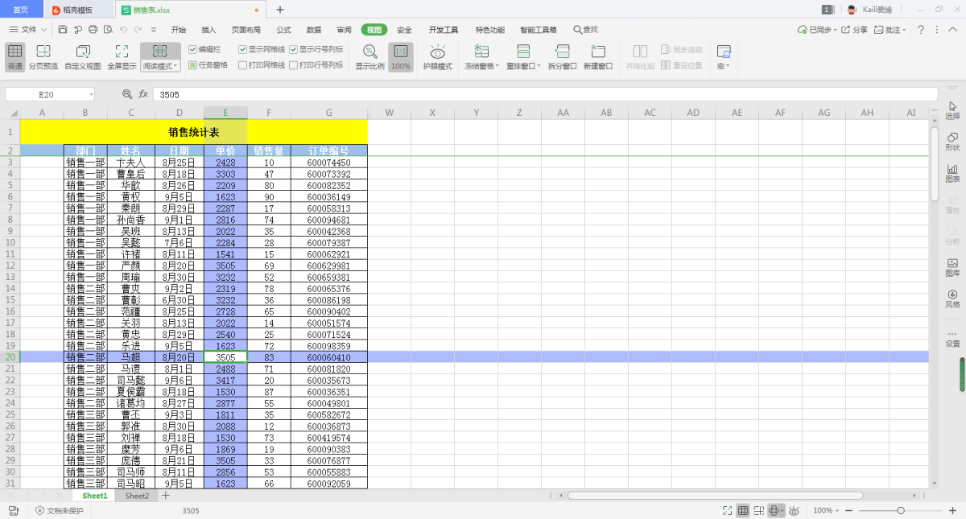Click the Share (分享) button
The width and height of the screenshot is (966, 519).
pyautogui.click(x=856, y=30)
